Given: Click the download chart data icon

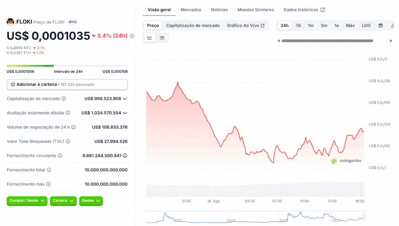Looking at the screenshot, I should 392,25.
